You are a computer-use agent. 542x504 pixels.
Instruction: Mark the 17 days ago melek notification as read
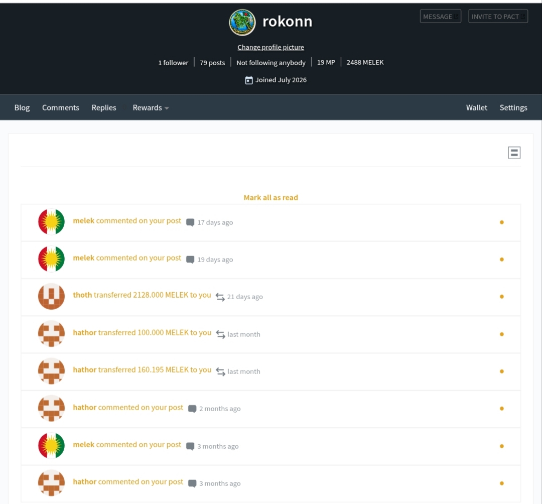click(501, 222)
